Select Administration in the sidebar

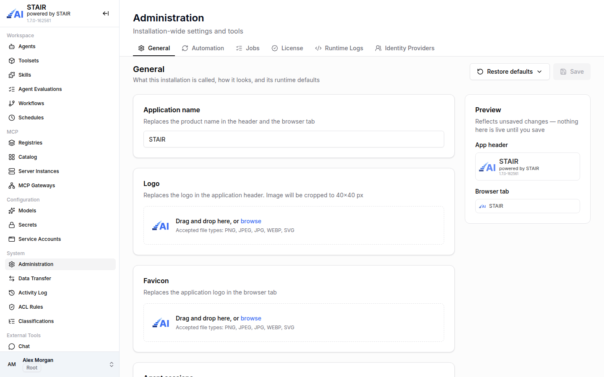tap(60, 264)
